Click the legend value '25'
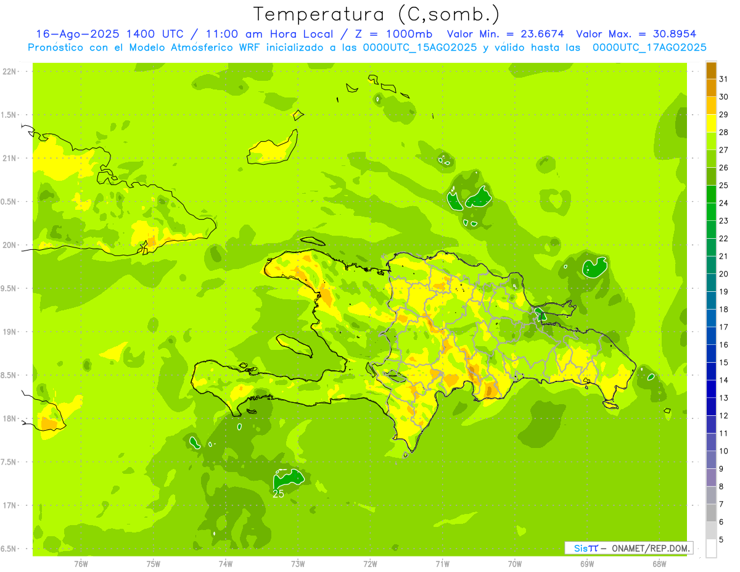The width and height of the screenshot is (740, 572). click(x=724, y=185)
